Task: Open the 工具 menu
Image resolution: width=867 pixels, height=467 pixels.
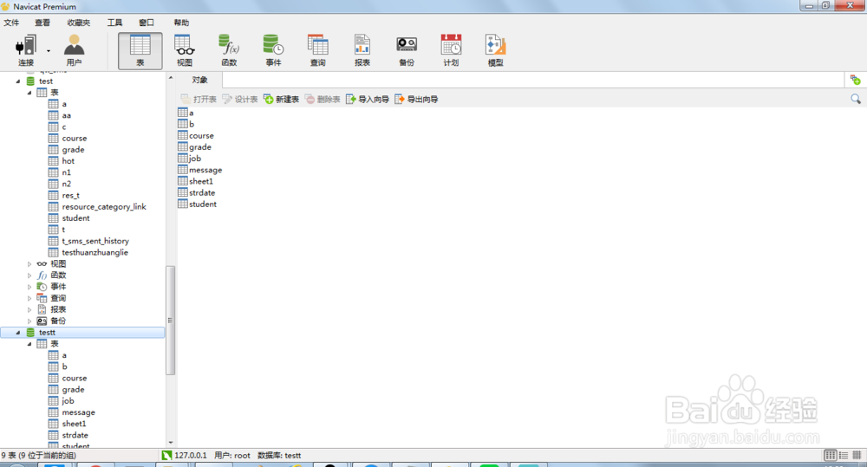Action: tap(114, 23)
